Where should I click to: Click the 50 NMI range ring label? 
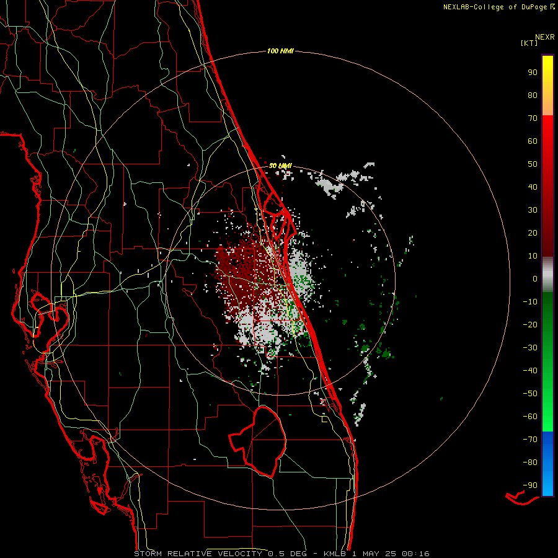[280, 166]
